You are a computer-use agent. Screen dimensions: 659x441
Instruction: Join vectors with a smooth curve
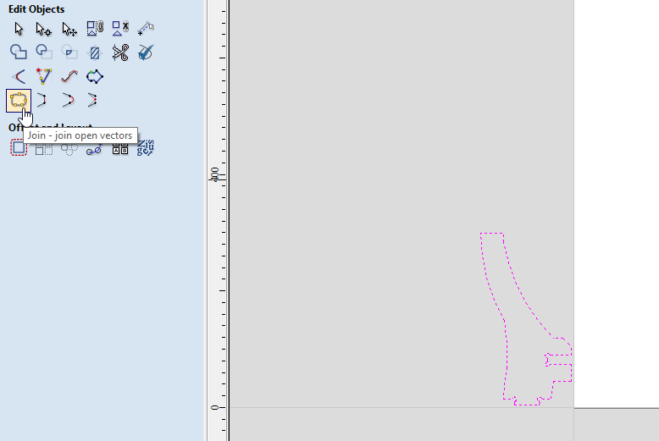tap(69, 100)
